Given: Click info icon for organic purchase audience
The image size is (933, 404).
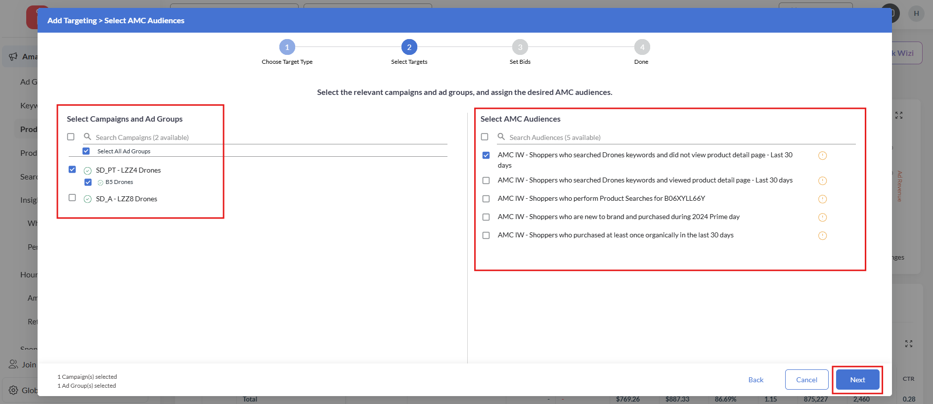Looking at the screenshot, I should coord(822,236).
